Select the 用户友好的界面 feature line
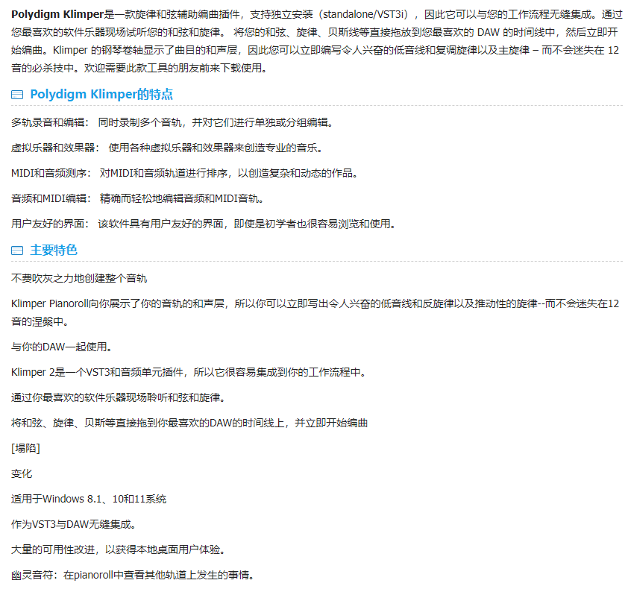The width and height of the screenshot is (628, 589). pos(204,224)
